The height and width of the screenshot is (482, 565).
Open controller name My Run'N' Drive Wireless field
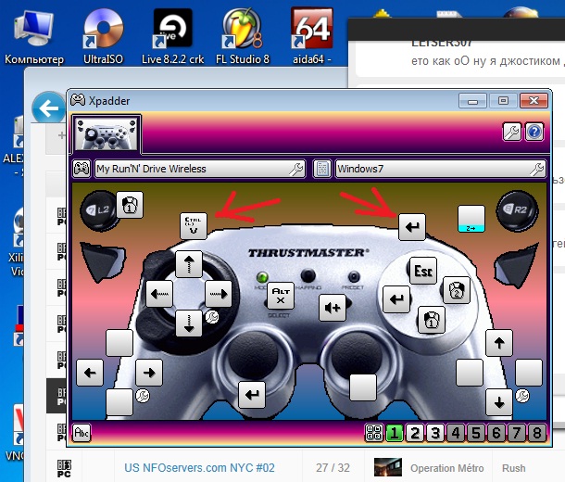coord(200,169)
